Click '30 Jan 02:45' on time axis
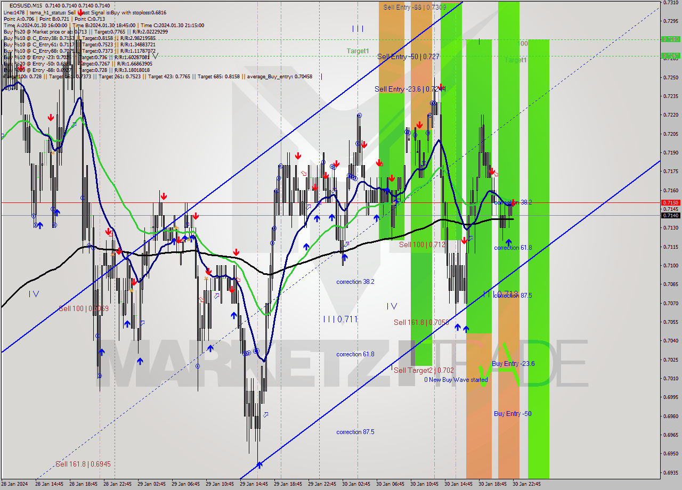This screenshot has height=490, width=682. (356, 484)
